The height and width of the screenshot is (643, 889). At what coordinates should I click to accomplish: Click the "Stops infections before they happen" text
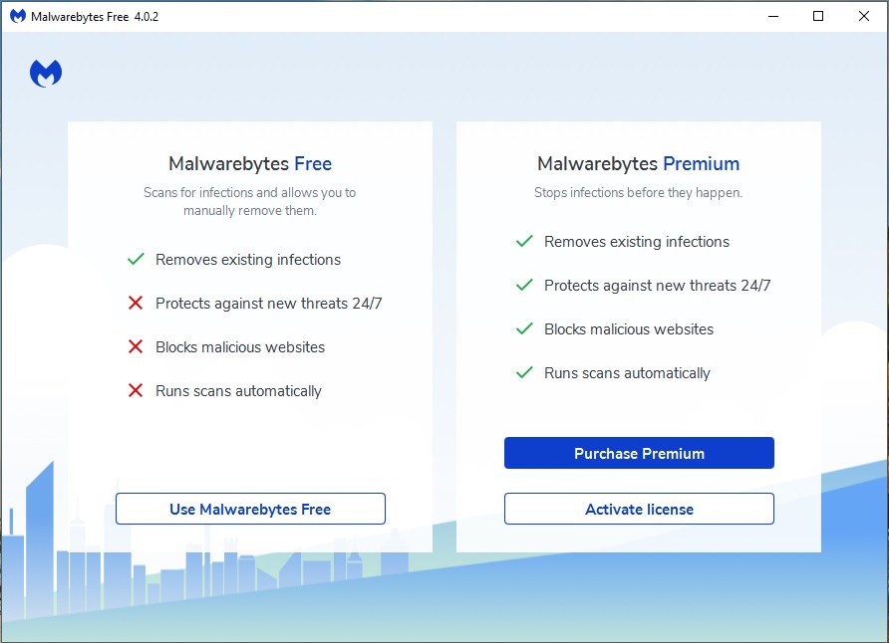638,192
